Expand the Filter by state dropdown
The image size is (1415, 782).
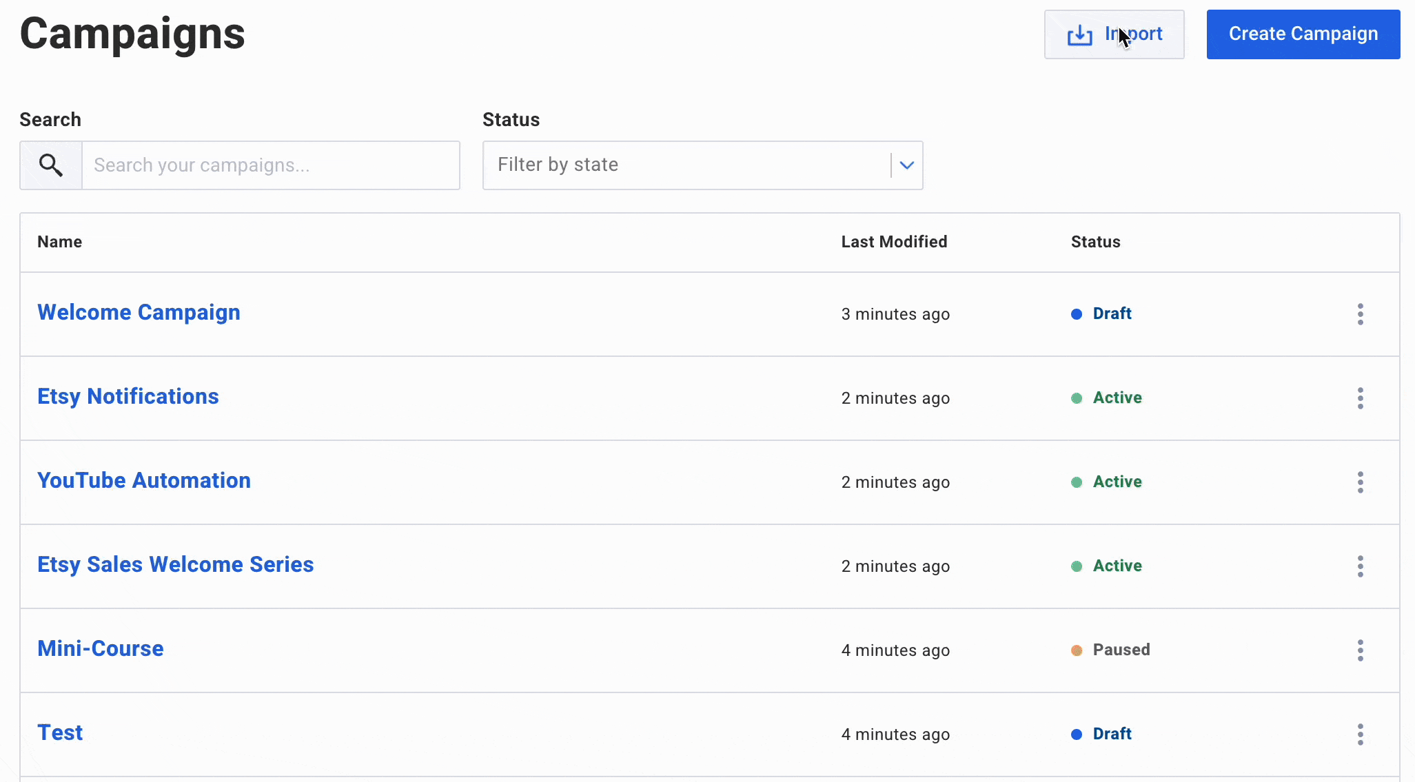pos(906,164)
